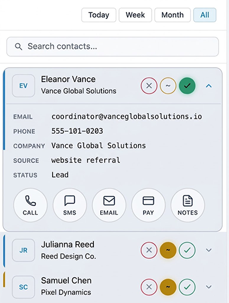Click the email coordinator@vanceglobalsolutions.io
This screenshot has height=303, width=229.
(x=127, y=116)
